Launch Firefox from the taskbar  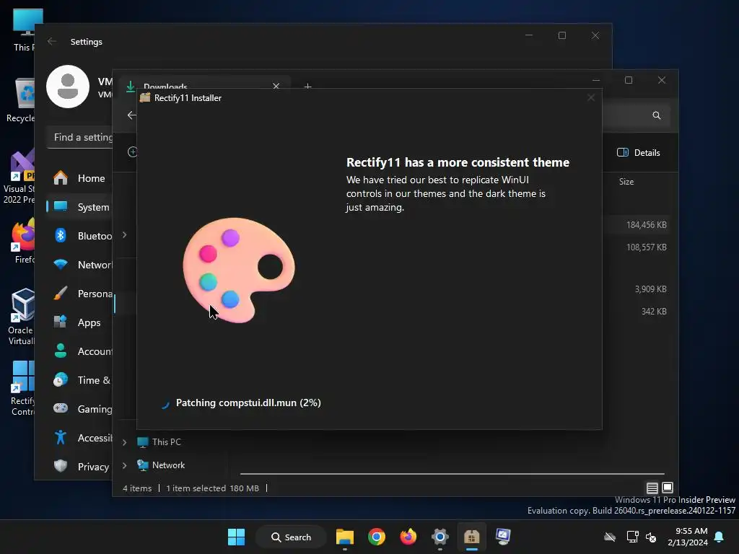tap(408, 537)
